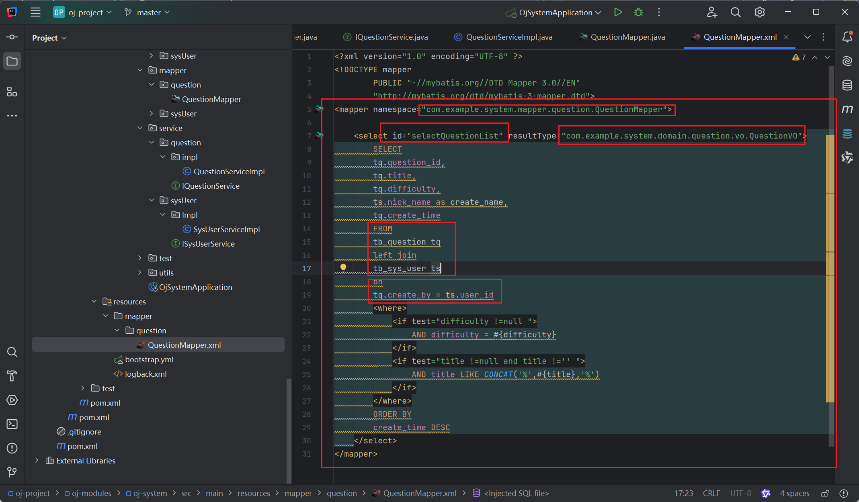Collapse the service folder

click(x=140, y=128)
